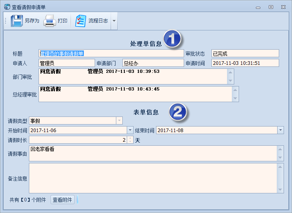
Task: Click the app icon in title bar
Action: tap(7, 7)
